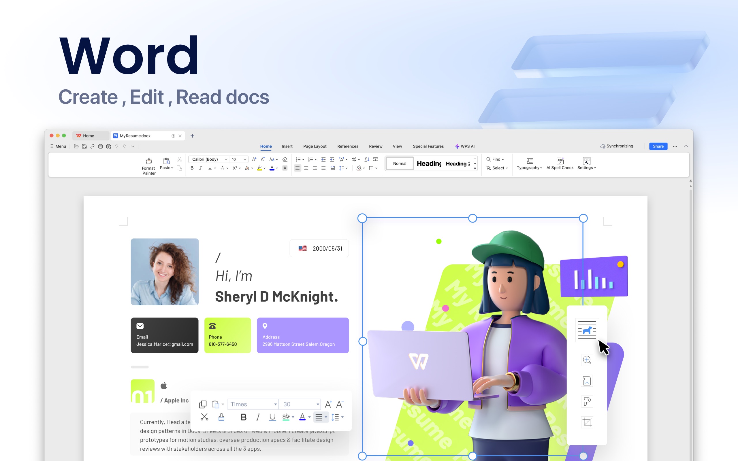This screenshot has width=738, height=461.
Task: Toggle align right in ribbon
Action: point(315,168)
